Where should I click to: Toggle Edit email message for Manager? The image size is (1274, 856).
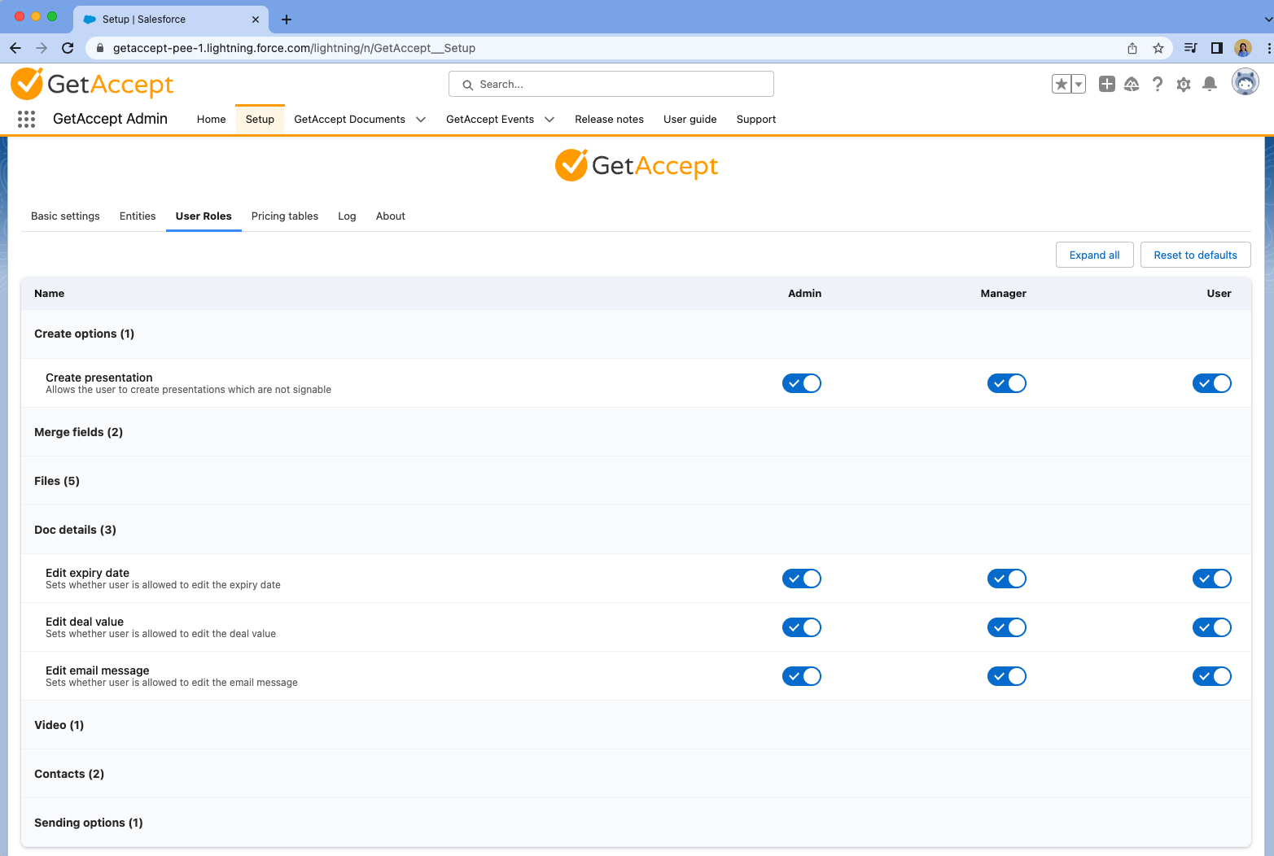click(x=1007, y=676)
